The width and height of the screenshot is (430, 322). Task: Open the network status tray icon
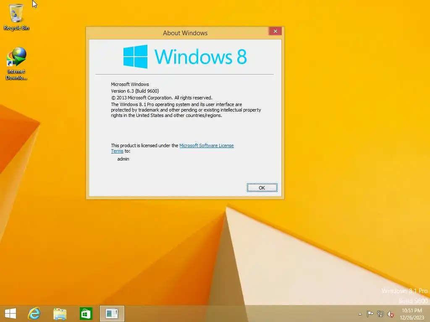[x=380, y=314]
